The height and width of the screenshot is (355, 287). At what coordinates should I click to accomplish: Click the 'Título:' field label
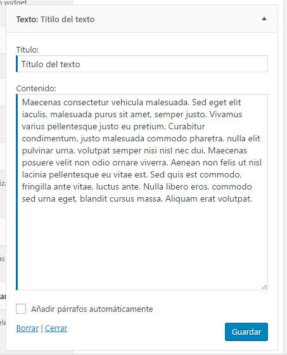(27, 49)
